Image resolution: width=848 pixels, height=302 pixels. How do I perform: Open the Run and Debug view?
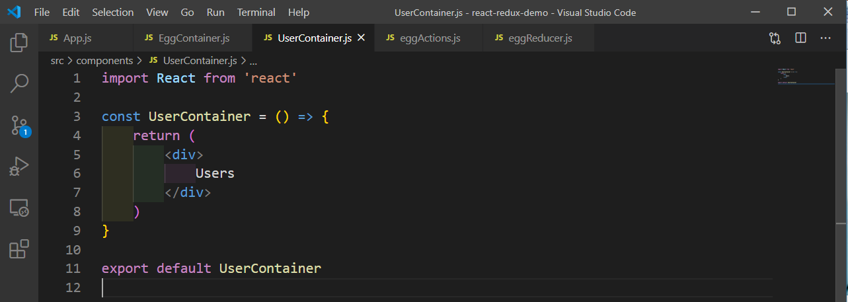[19, 167]
